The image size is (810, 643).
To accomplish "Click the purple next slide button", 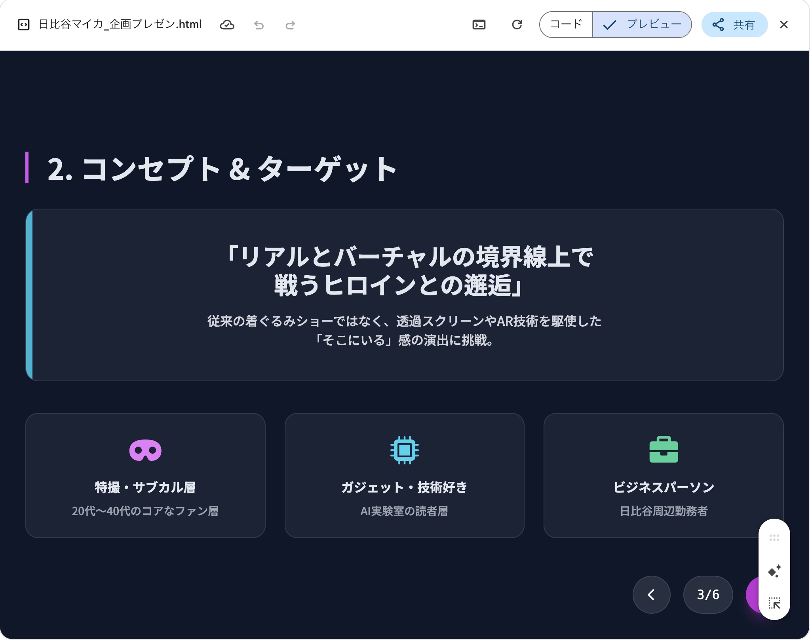I will [x=752, y=594].
